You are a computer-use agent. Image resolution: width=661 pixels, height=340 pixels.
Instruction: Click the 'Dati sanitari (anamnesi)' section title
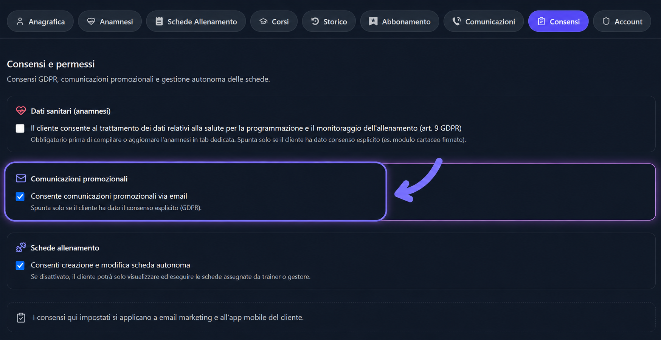pyautogui.click(x=71, y=111)
